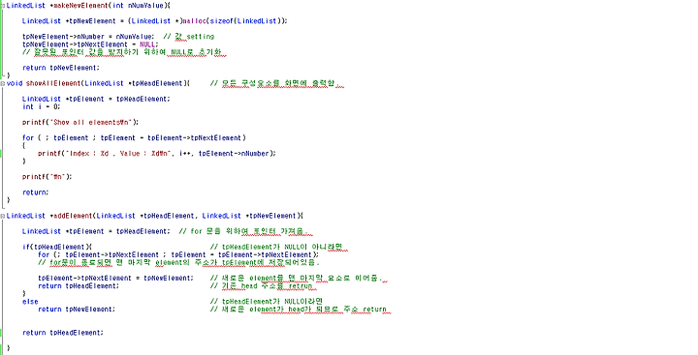Collapse the makeNewElement function block
This screenshot has height=355, width=698.
pyautogui.click(x=3, y=6)
